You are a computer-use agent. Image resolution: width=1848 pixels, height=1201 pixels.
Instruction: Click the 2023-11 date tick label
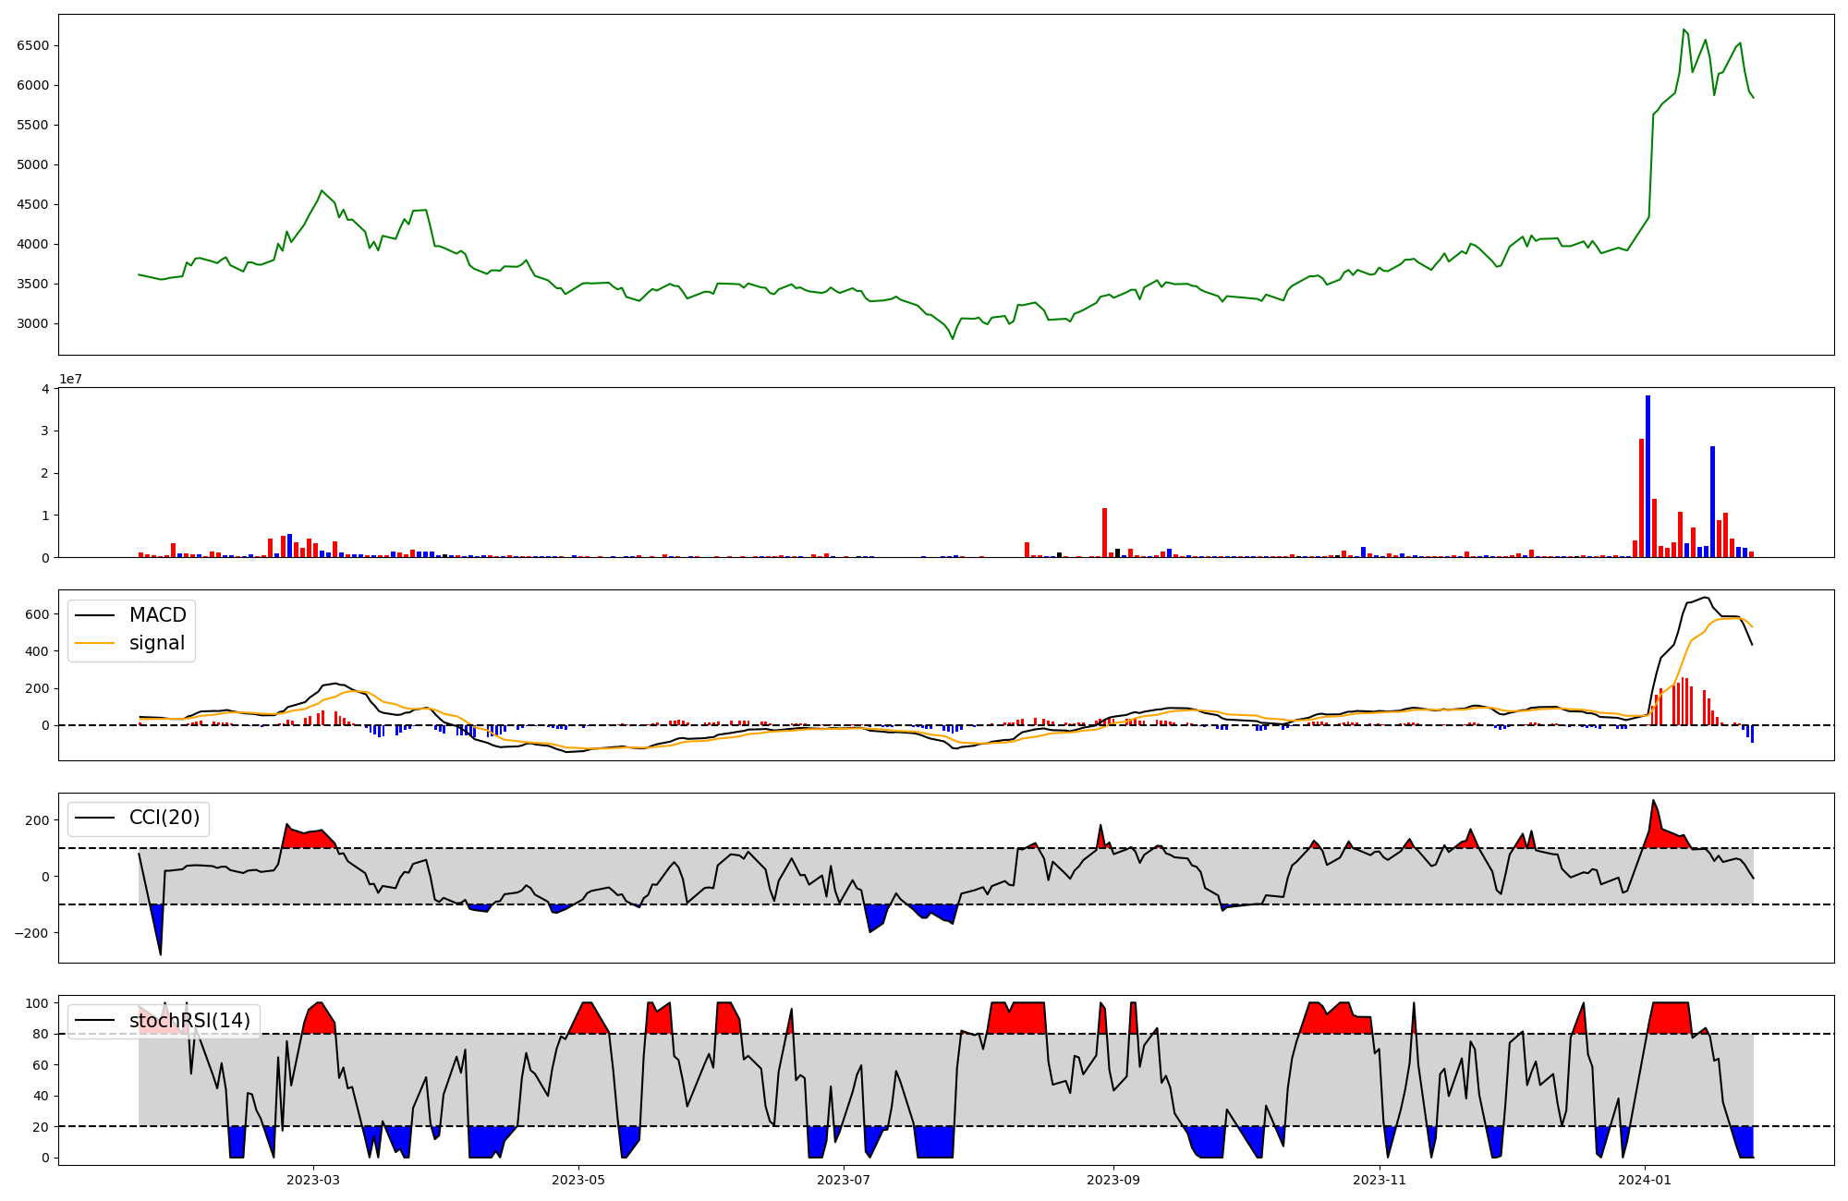pyautogui.click(x=1380, y=1180)
